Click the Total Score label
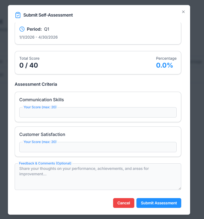The width and height of the screenshot is (204, 219). (29, 58)
